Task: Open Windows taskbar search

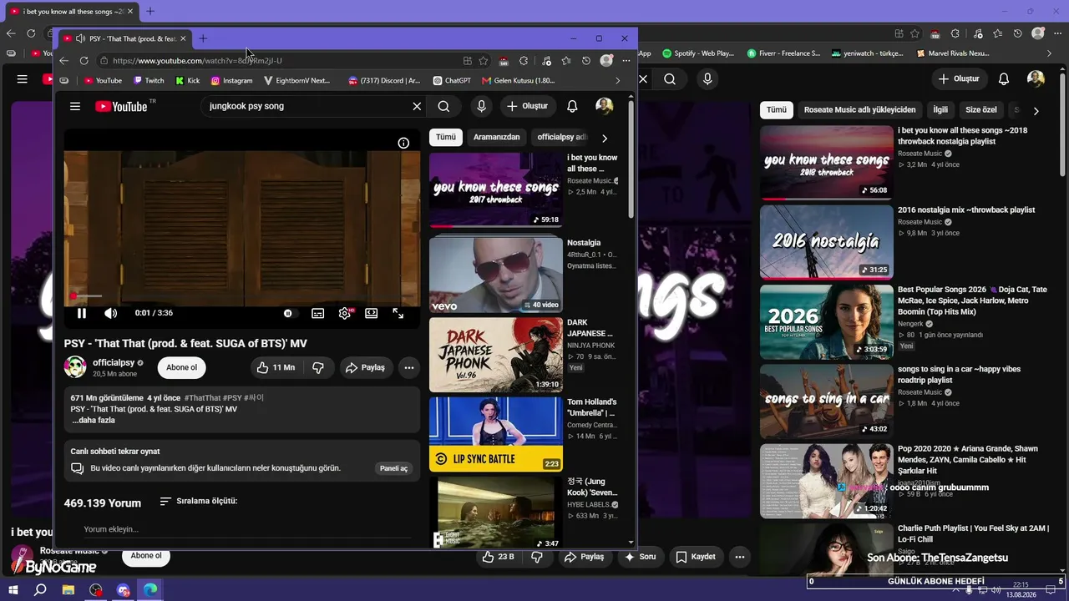Action: coord(40,590)
